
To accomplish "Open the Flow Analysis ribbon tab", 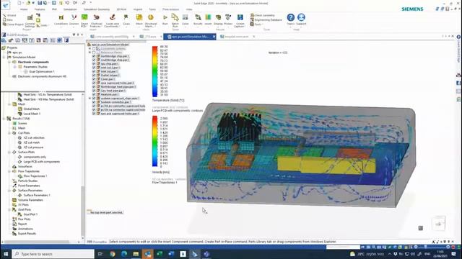I will 170,9.
